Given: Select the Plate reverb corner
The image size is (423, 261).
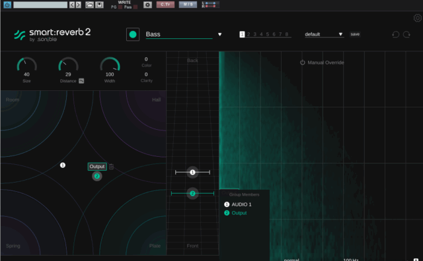Looking at the screenshot, I should point(155,246).
